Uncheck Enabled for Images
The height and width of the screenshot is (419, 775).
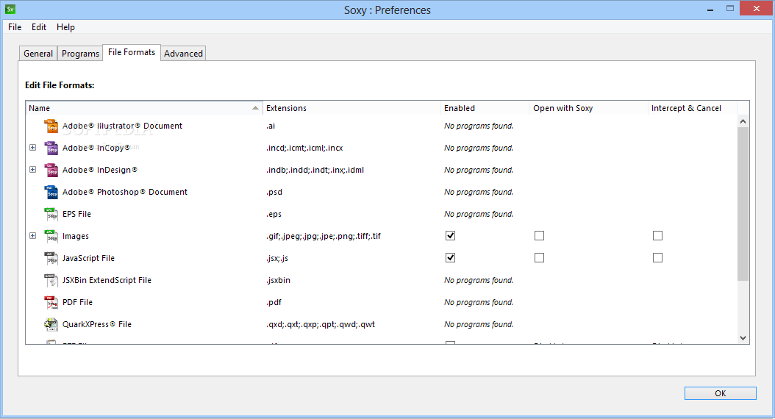pos(450,236)
